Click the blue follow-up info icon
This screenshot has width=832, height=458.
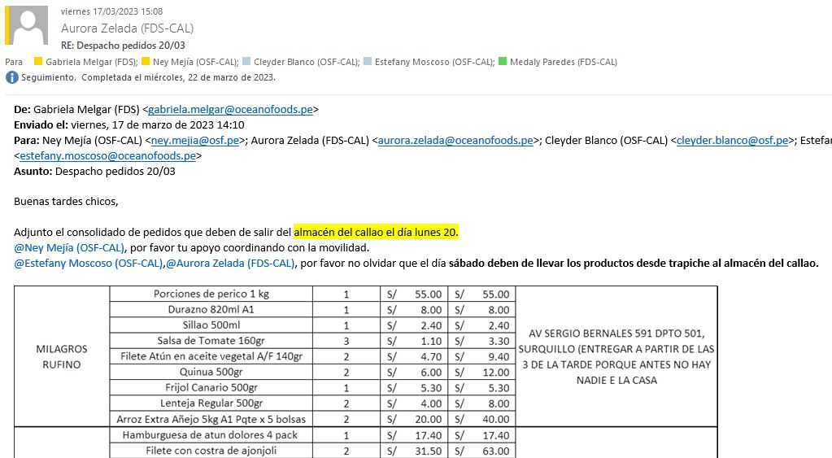pyautogui.click(x=11, y=78)
